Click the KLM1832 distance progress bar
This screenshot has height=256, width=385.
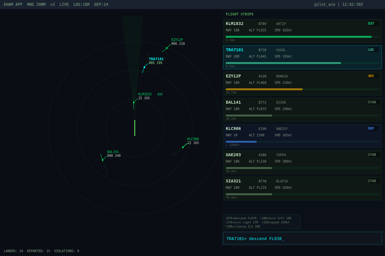click(x=303, y=37)
